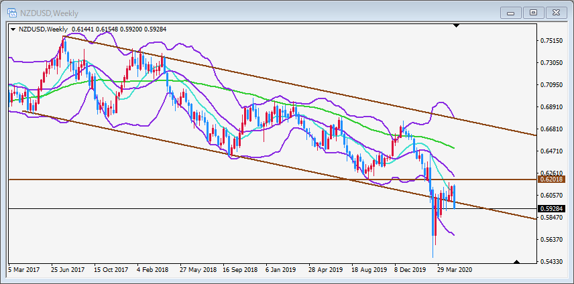
Task: Click the 0.66810 price scale value
Action: pyautogui.click(x=552, y=129)
